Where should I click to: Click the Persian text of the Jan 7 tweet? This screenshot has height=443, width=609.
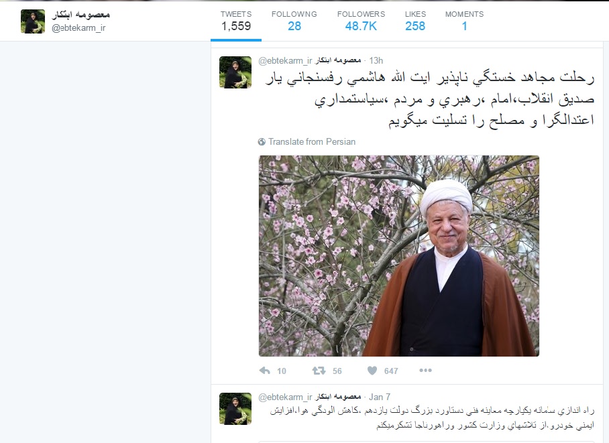coord(432,418)
